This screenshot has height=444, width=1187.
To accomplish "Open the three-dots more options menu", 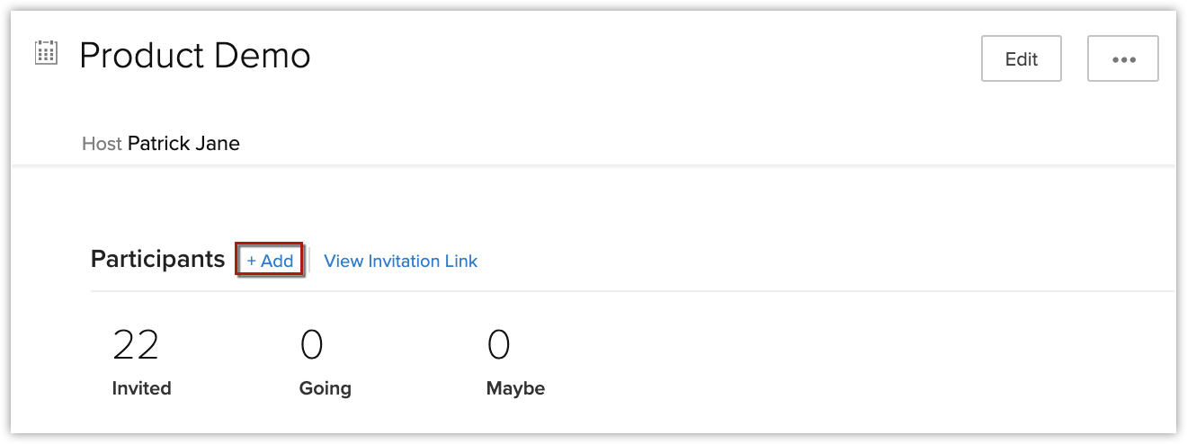I will click(x=1123, y=59).
